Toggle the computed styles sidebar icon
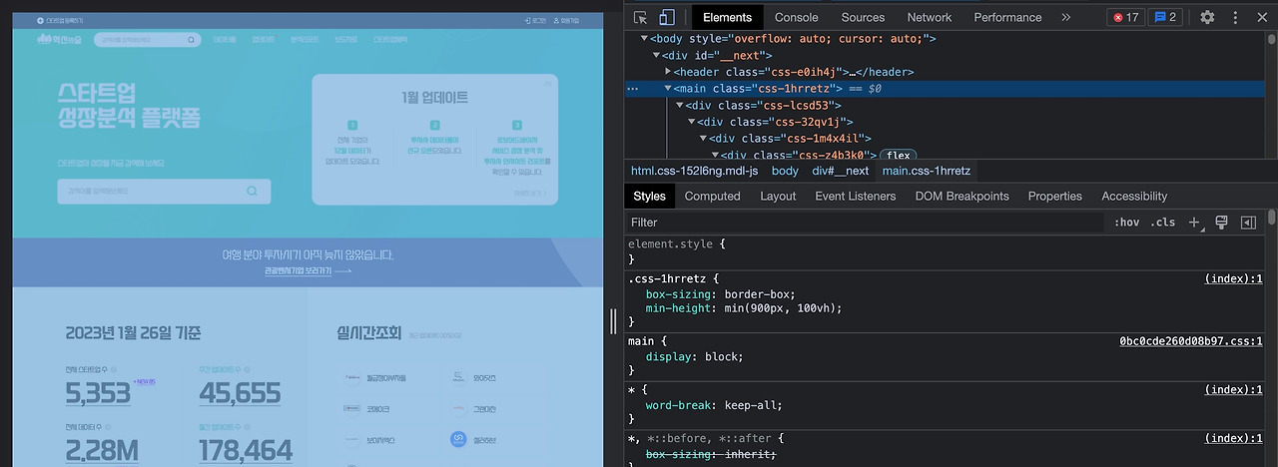The height and width of the screenshot is (467, 1278). tap(1248, 223)
